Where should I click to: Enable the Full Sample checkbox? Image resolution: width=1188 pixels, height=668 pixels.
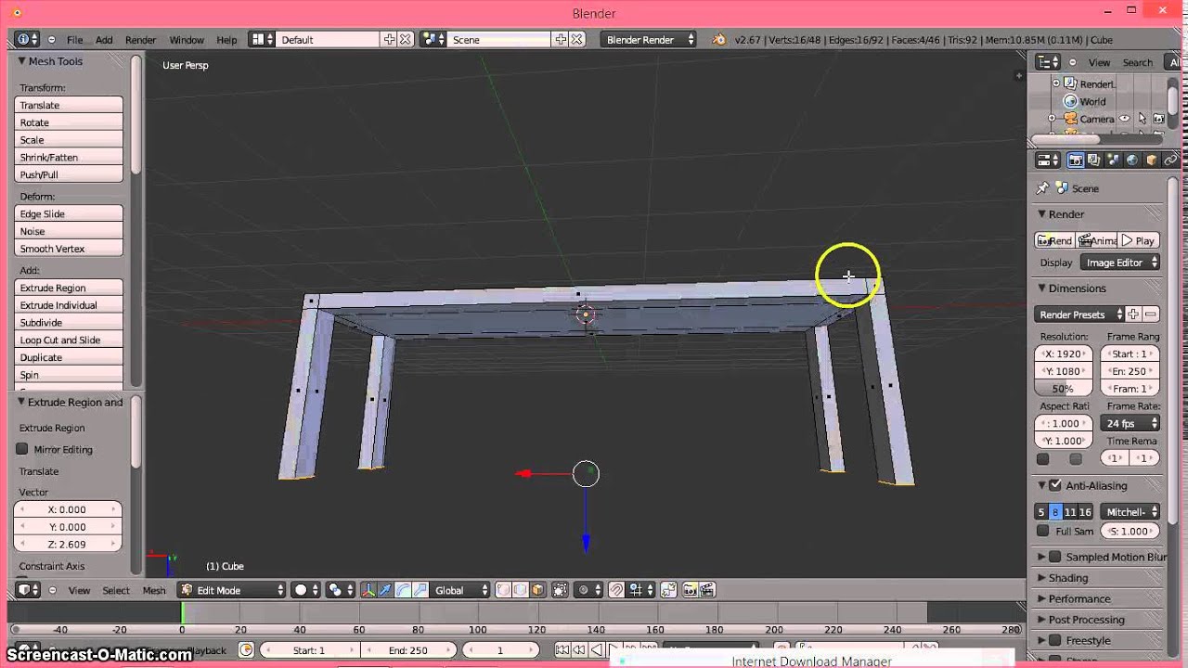point(1043,531)
